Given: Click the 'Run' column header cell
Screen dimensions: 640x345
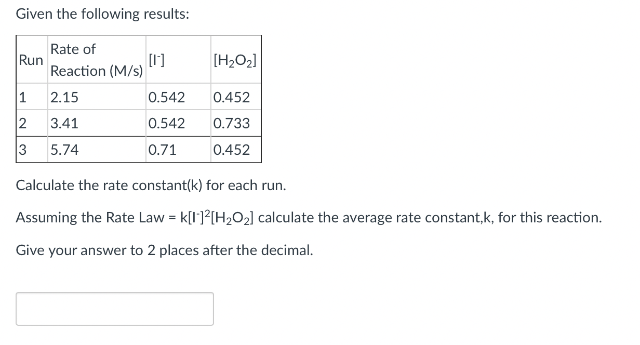Looking at the screenshot, I should 31,60.
